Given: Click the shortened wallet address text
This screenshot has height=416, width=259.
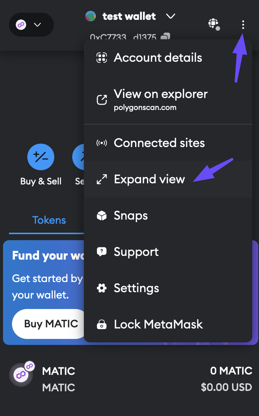Looking at the screenshot, I should [123, 37].
